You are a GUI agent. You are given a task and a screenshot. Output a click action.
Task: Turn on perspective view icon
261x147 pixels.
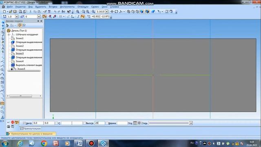(153, 11)
